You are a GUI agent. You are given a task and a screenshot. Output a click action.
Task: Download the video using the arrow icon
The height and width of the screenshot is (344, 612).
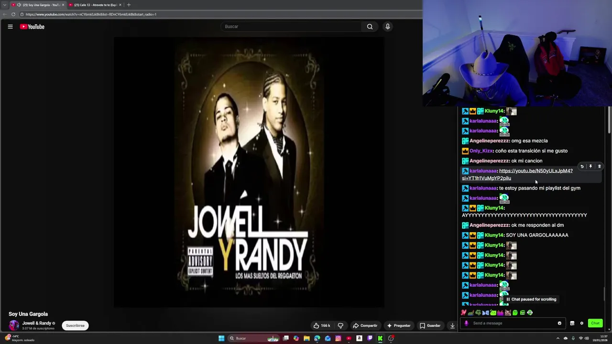click(x=452, y=325)
